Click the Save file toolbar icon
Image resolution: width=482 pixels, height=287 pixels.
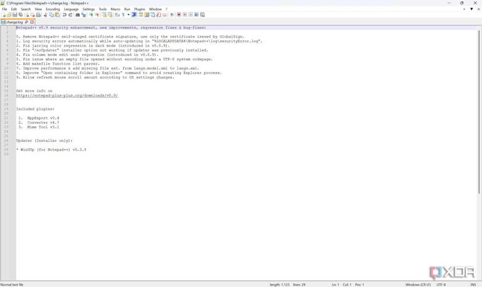click(x=15, y=14)
